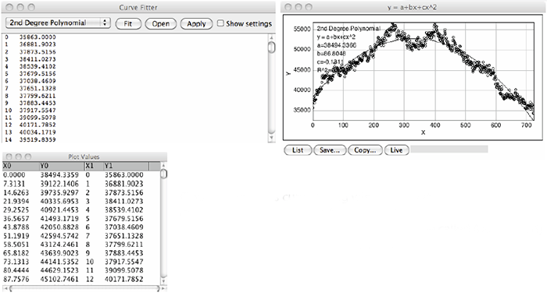Screen dimensions: 547x296
Task: Click the Y0 cell 45102.7461
Action: [59, 279]
